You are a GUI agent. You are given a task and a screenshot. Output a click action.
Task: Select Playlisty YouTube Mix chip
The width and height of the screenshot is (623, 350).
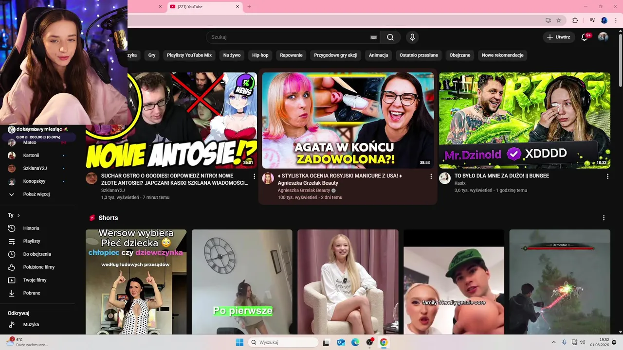(189, 55)
